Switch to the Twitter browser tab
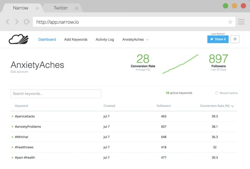The image size is (250, 169). 60,8
